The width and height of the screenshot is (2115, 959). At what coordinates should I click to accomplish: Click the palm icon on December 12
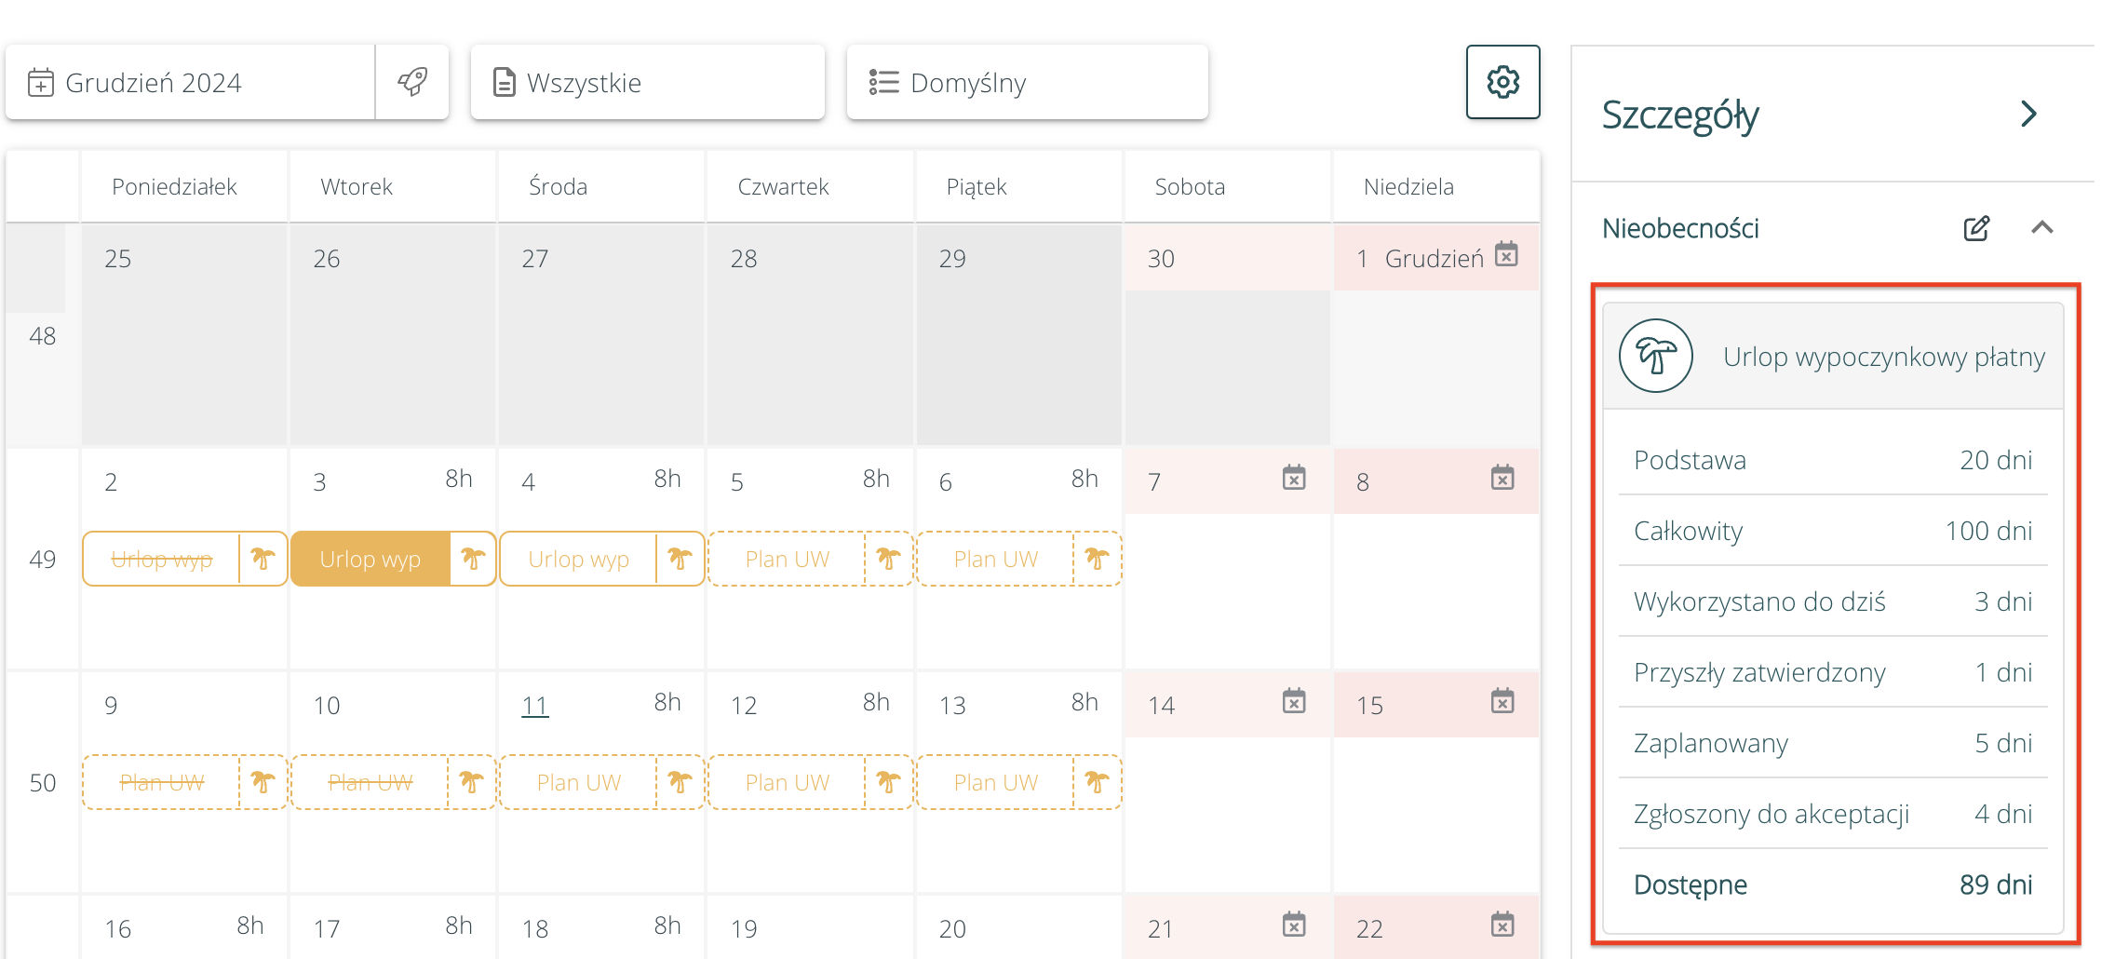(888, 782)
